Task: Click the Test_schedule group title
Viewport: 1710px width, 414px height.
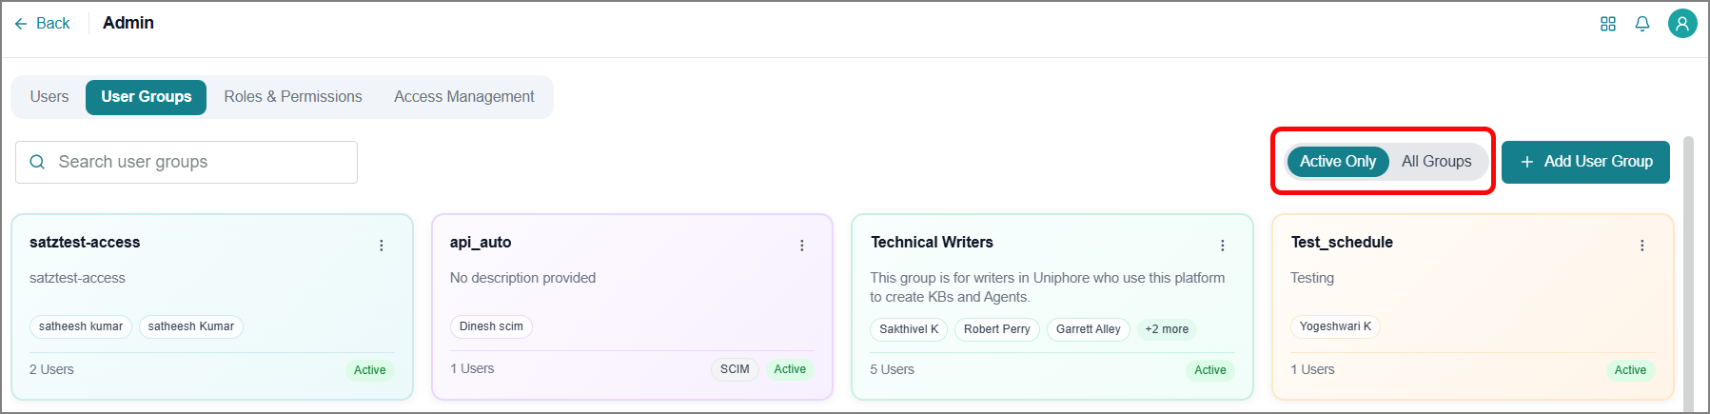Action: click(x=1342, y=243)
